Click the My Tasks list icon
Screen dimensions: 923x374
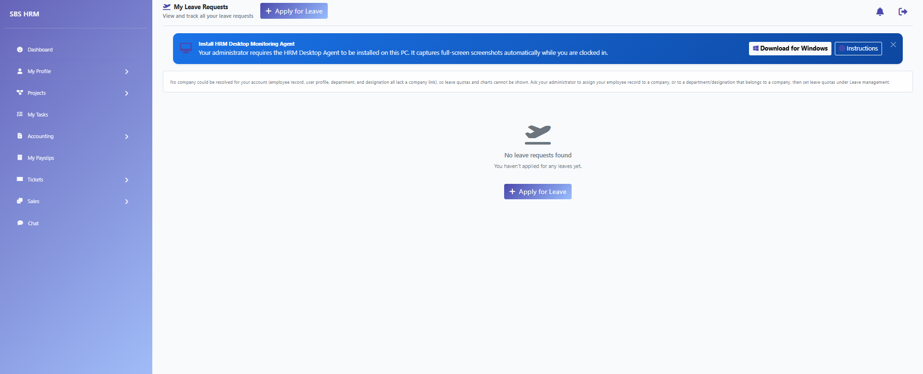20,115
